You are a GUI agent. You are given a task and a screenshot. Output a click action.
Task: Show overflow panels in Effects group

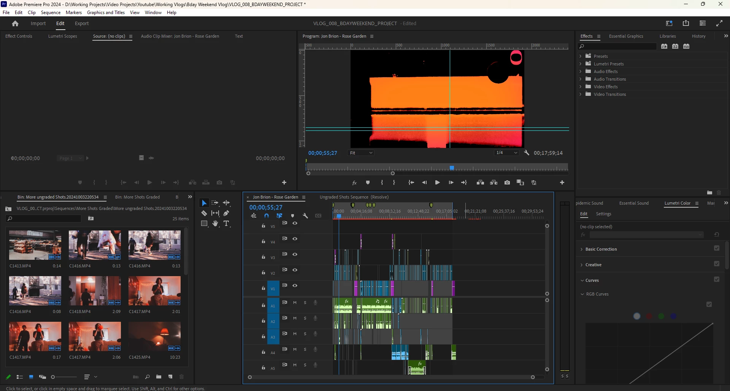[726, 36]
